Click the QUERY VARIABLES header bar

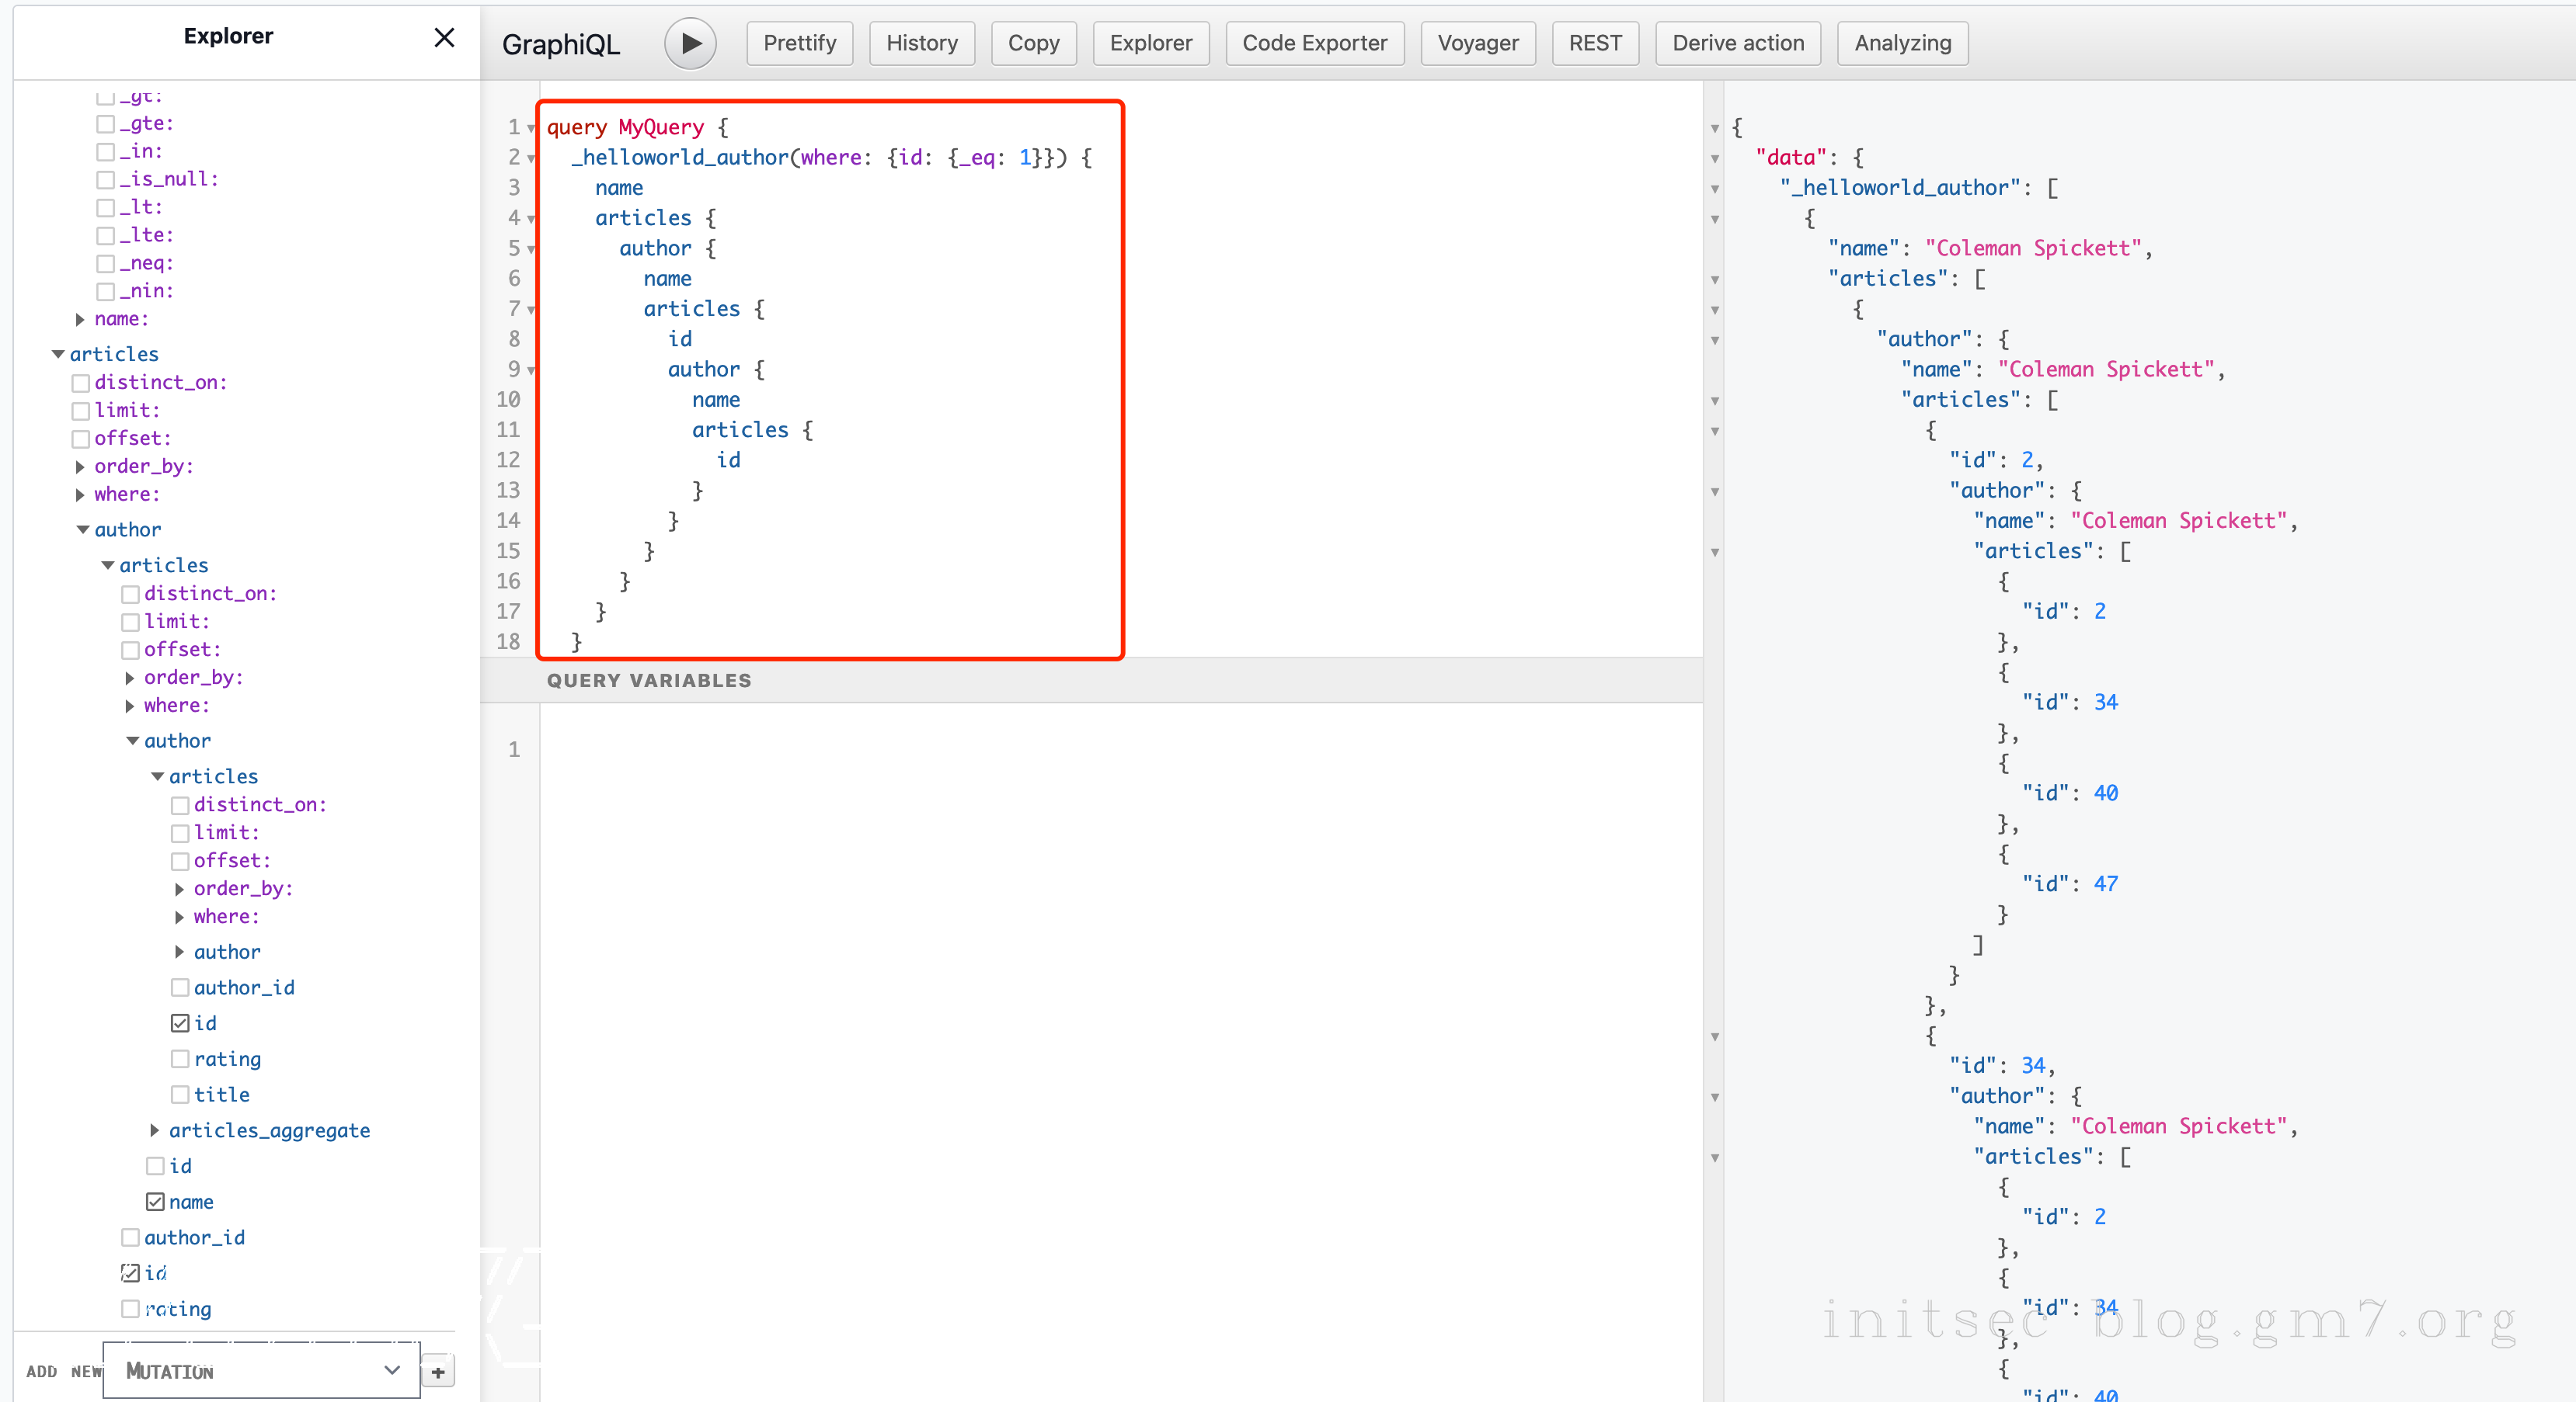[649, 681]
